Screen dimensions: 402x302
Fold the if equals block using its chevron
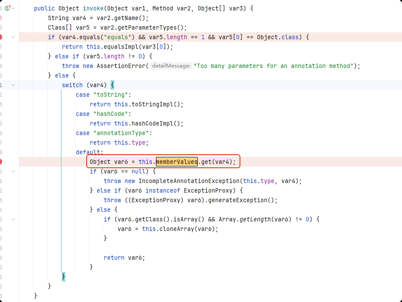point(14,37)
